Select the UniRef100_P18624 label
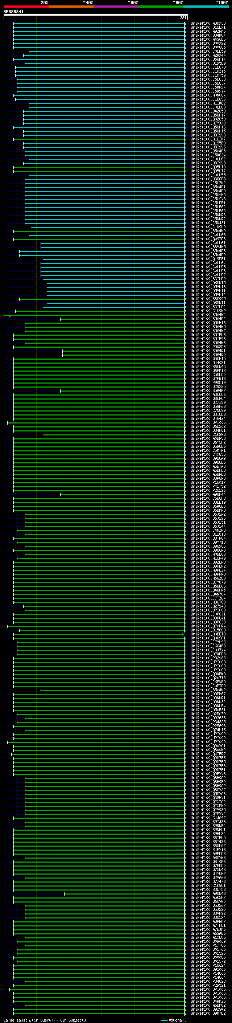Image resolution: width=232 pixels, height=1023 pixels. click(x=208, y=965)
